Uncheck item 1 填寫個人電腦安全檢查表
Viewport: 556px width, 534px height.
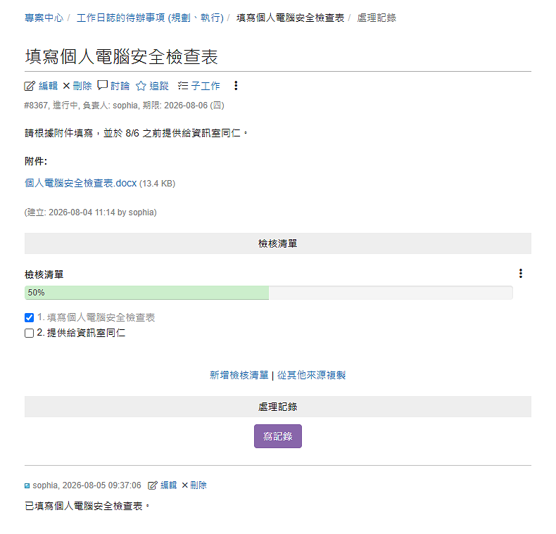coord(29,317)
